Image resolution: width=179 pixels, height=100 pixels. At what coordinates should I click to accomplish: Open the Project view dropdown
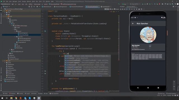pos(6,7)
